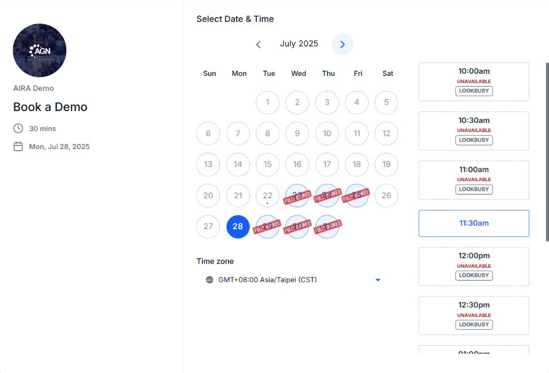Click the 10:30am unavailable slot
The height and width of the screenshot is (373, 549).
tap(474, 131)
